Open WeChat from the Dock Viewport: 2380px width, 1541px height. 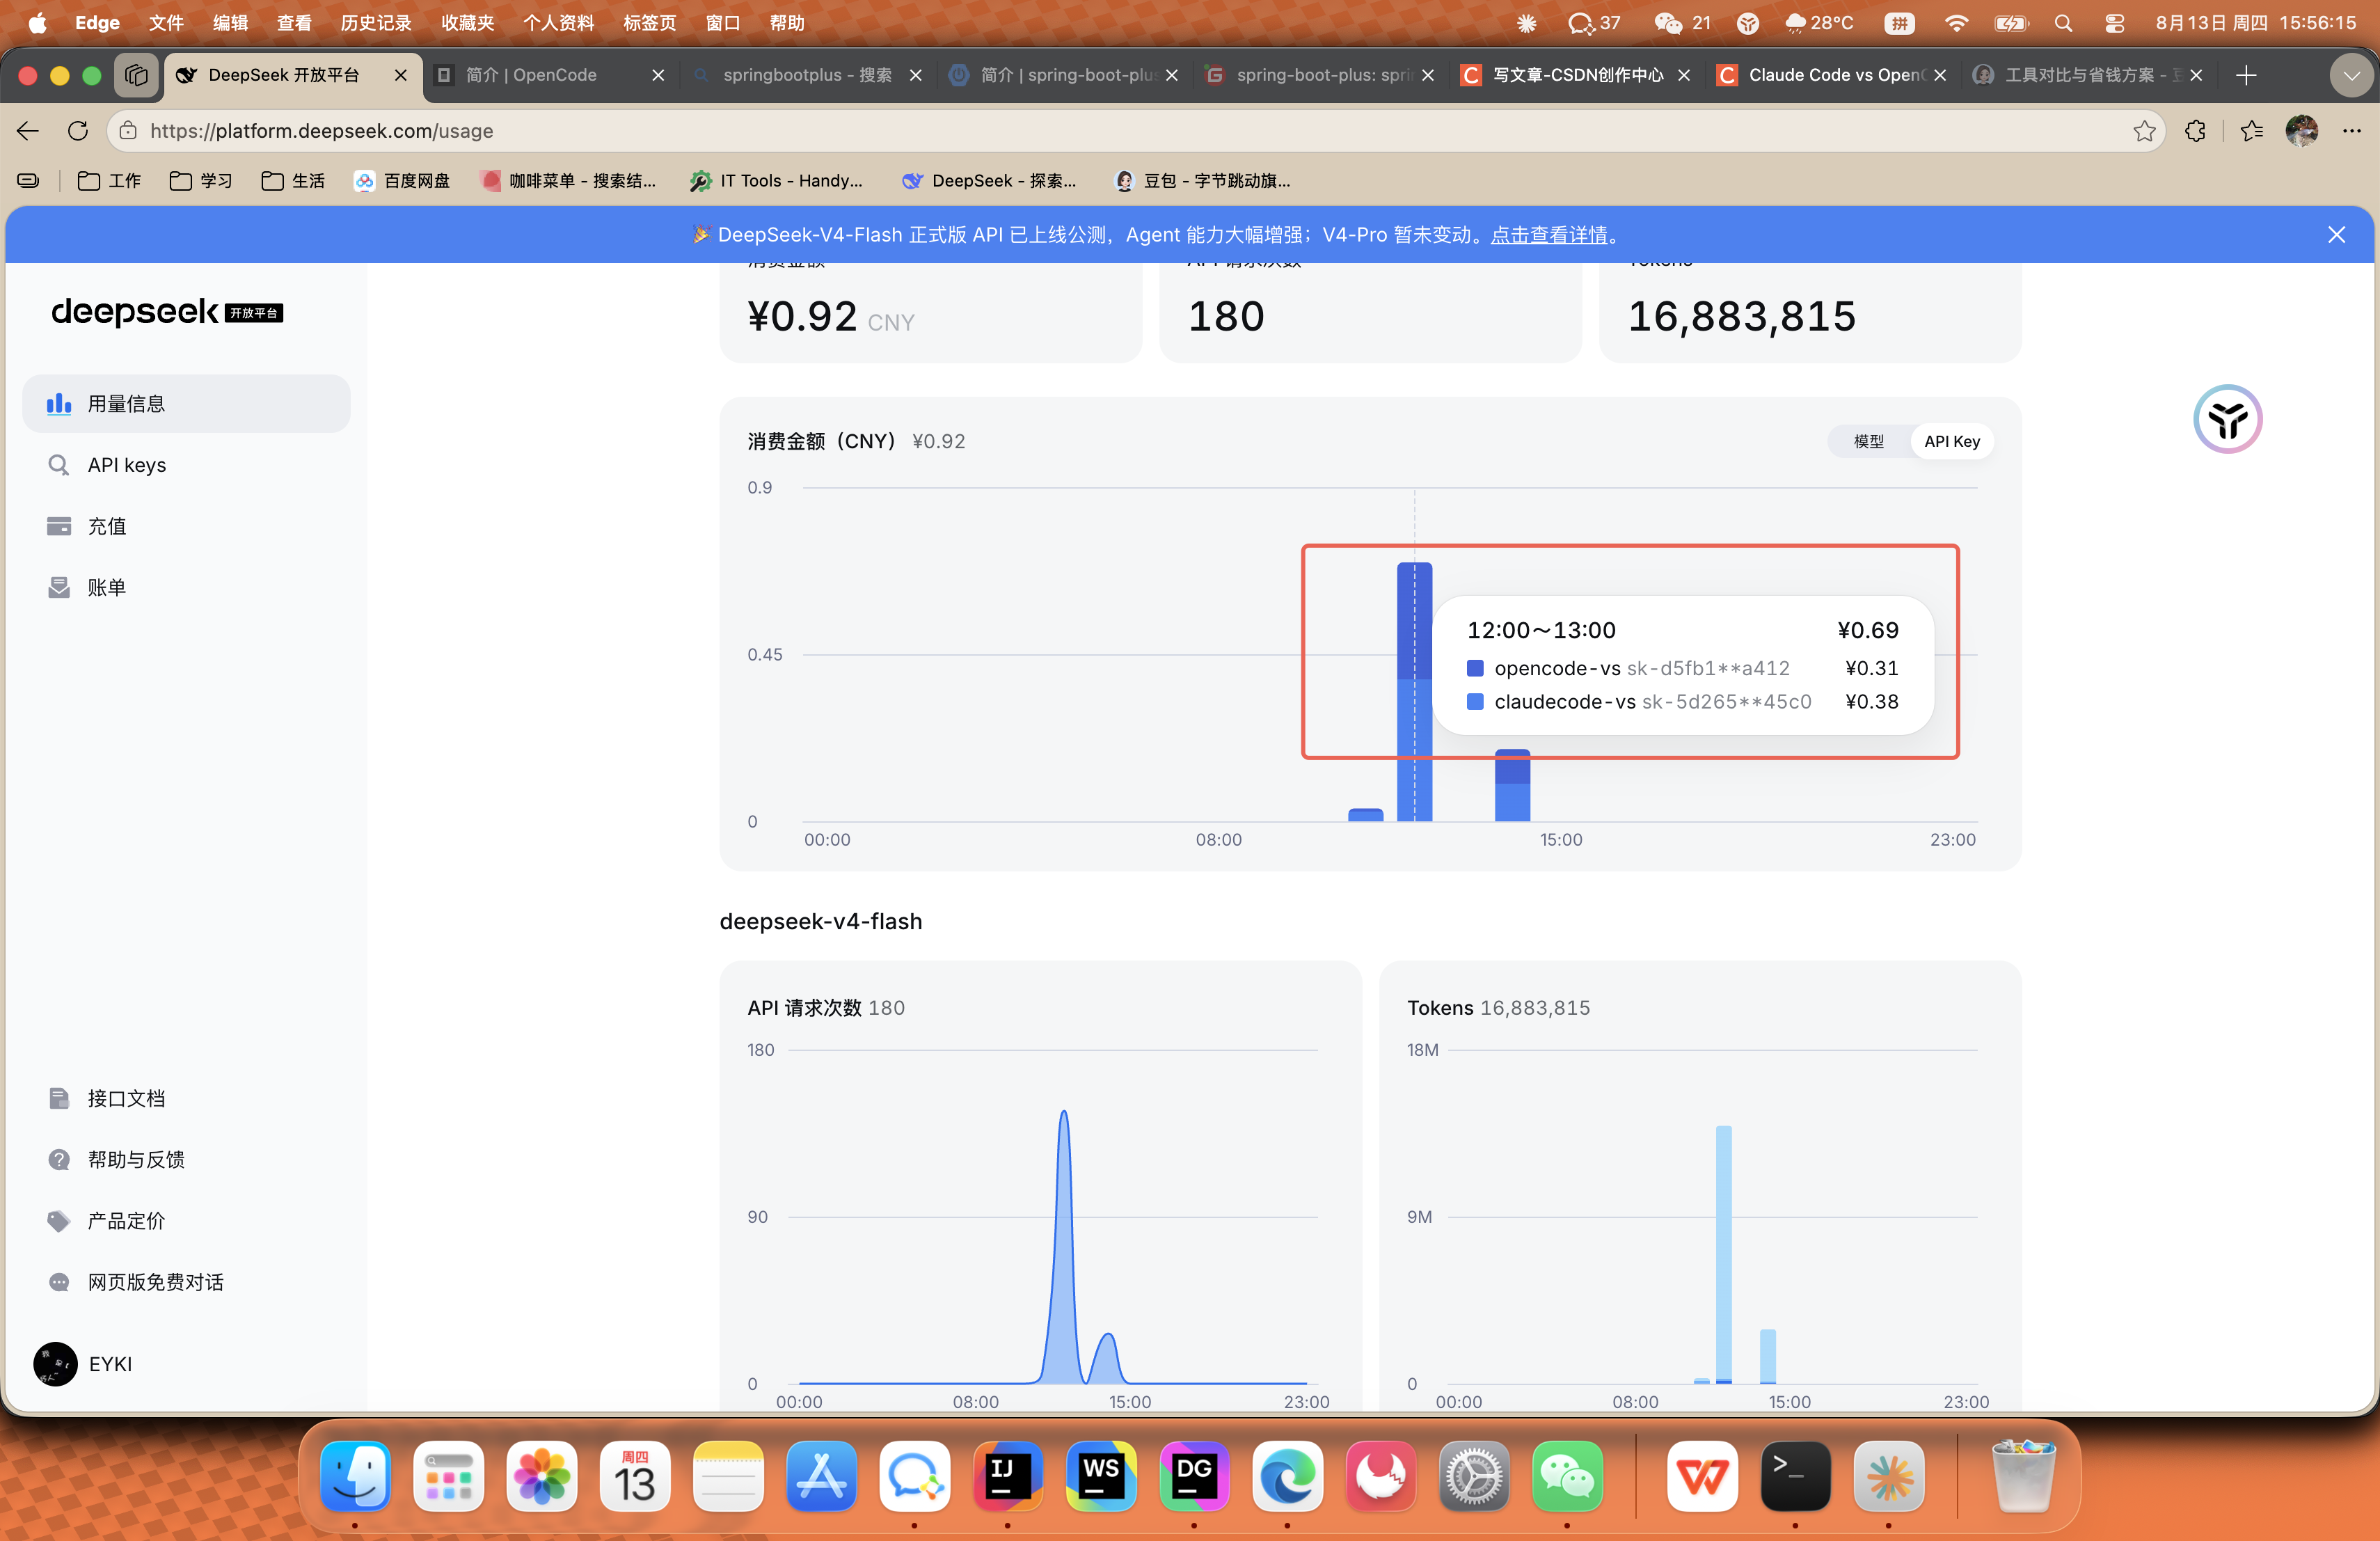pos(1567,1476)
